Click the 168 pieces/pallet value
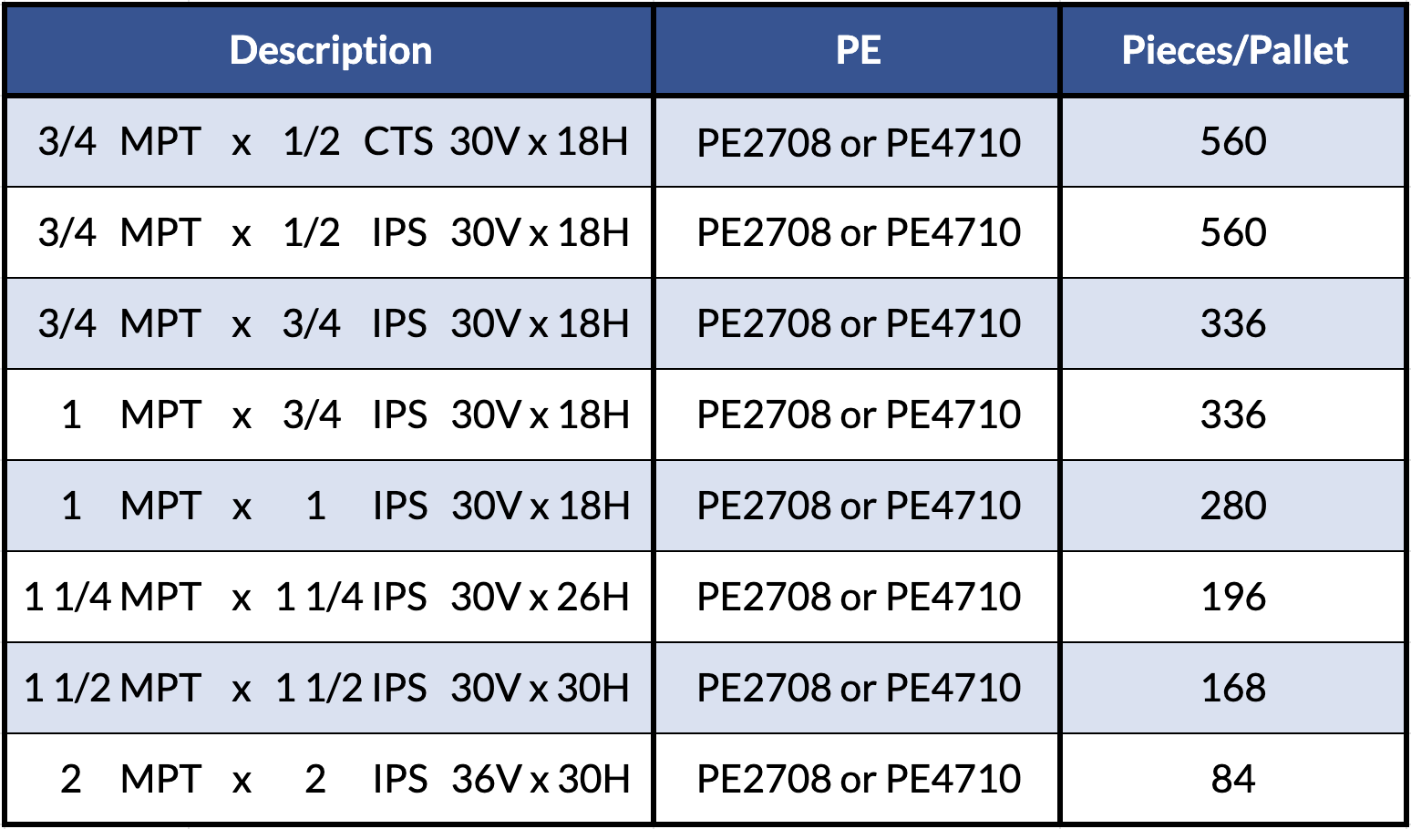The height and width of the screenshot is (829, 1411). click(1233, 689)
